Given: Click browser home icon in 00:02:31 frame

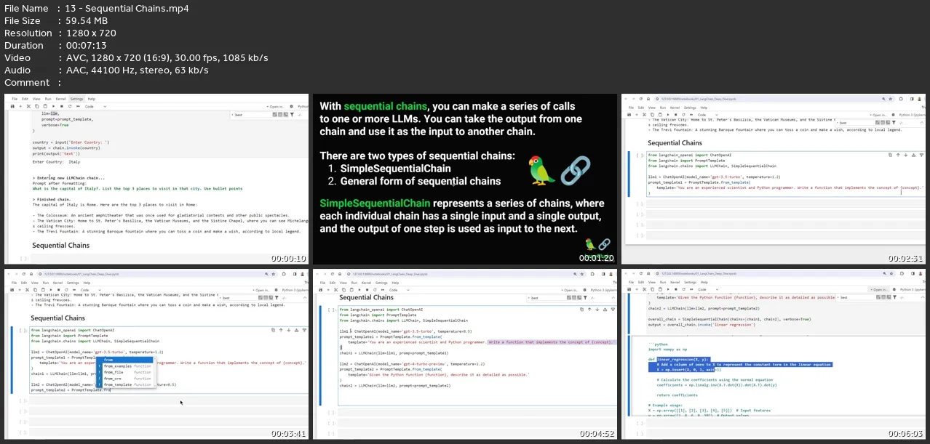Looking at the screenshot, I should pyautogui.click(x=648, y=98).
